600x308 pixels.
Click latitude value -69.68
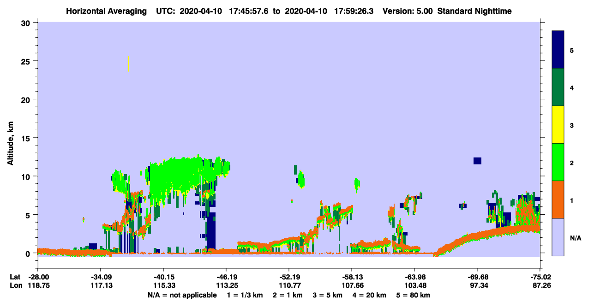(477, 277)
